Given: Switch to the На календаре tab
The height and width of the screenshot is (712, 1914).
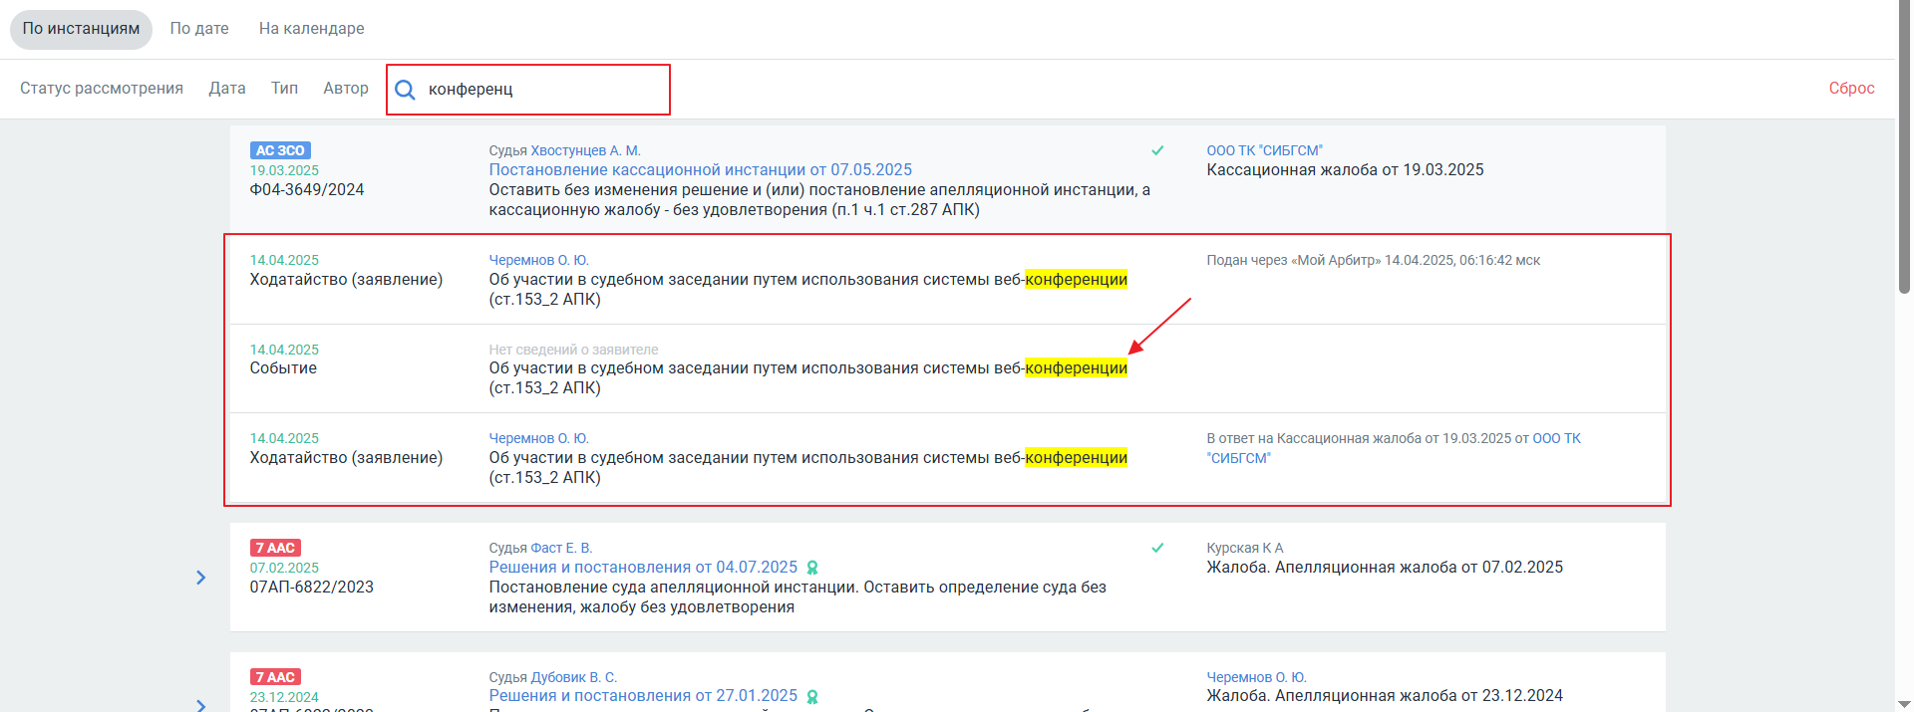Looking at the screenshot, I should coord(311,29).
